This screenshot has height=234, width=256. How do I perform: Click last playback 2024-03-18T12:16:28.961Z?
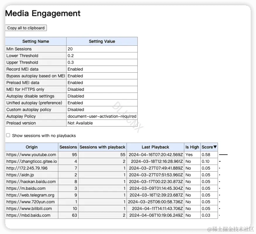pyautogui.click(x=157, y=161)
